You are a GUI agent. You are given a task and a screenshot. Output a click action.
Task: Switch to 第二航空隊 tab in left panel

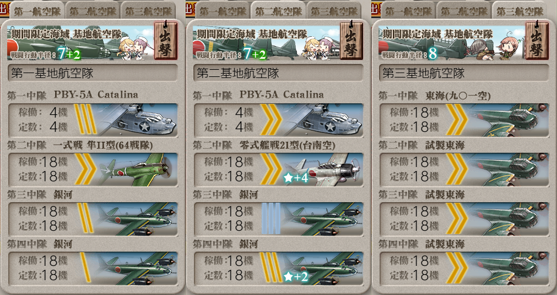tap(93, 12)
